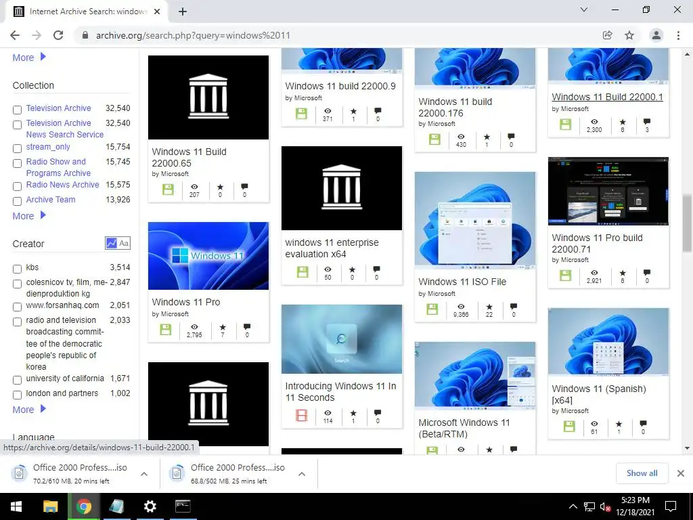Reload the page with the refresh icon

click(58, 35)
